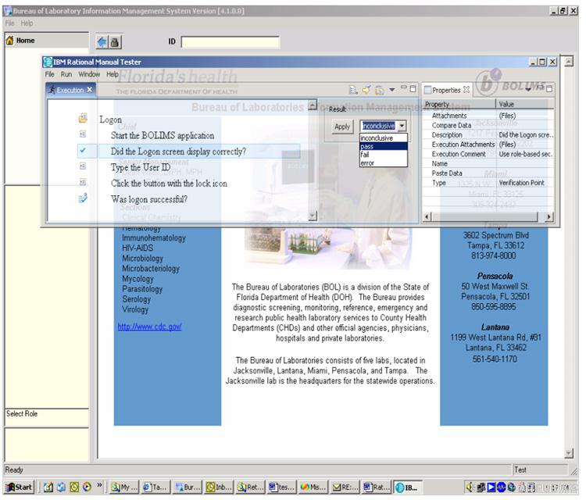Screen dimensions: 586x500
Task: Click the speaker volume tray icon
Action: point(470,487)
